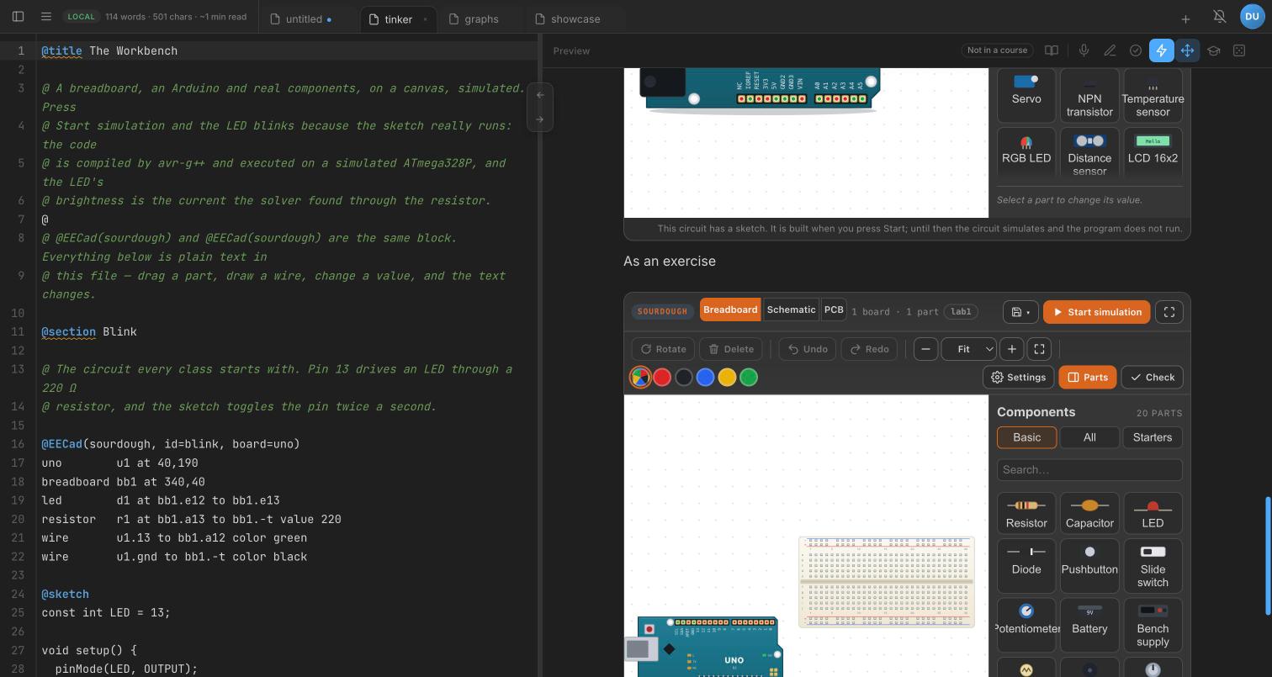
Task: Pick the Battery part
Action: coord(1089,625)
